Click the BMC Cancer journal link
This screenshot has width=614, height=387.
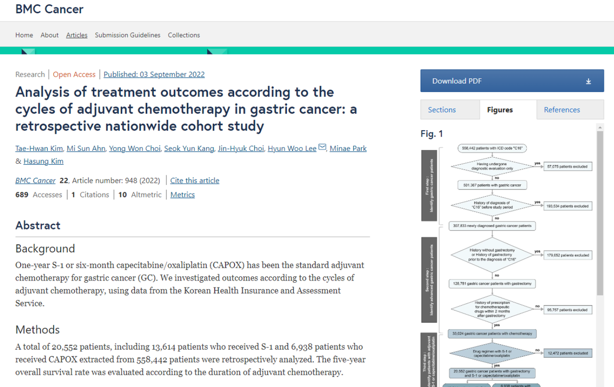pos(35,181)
